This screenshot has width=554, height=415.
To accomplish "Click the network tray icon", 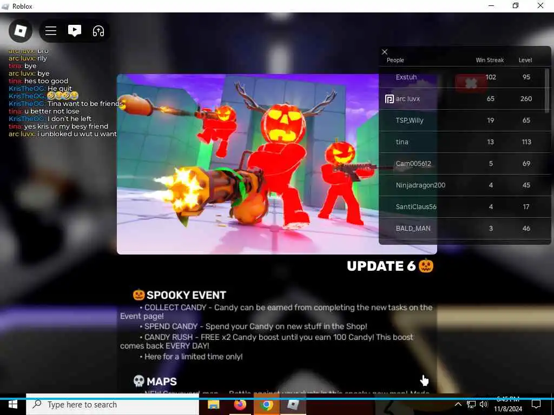I will tap(471, 404).
